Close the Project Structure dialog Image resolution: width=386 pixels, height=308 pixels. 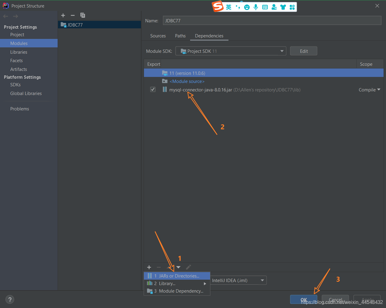click(377, 6)
